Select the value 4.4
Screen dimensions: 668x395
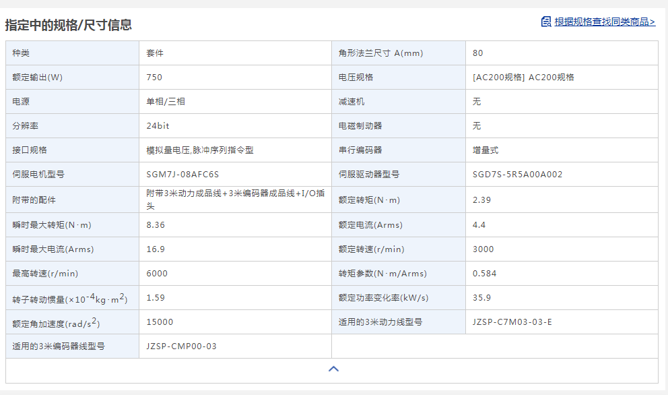pyautogui.click(x=479, y=225)
